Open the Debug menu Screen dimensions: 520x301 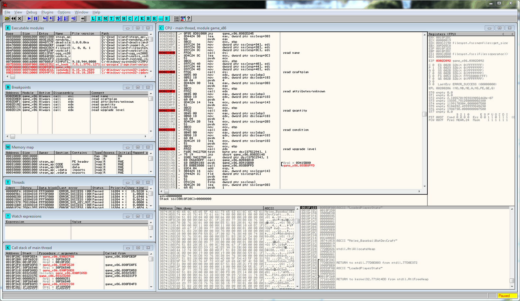[32, 12]
